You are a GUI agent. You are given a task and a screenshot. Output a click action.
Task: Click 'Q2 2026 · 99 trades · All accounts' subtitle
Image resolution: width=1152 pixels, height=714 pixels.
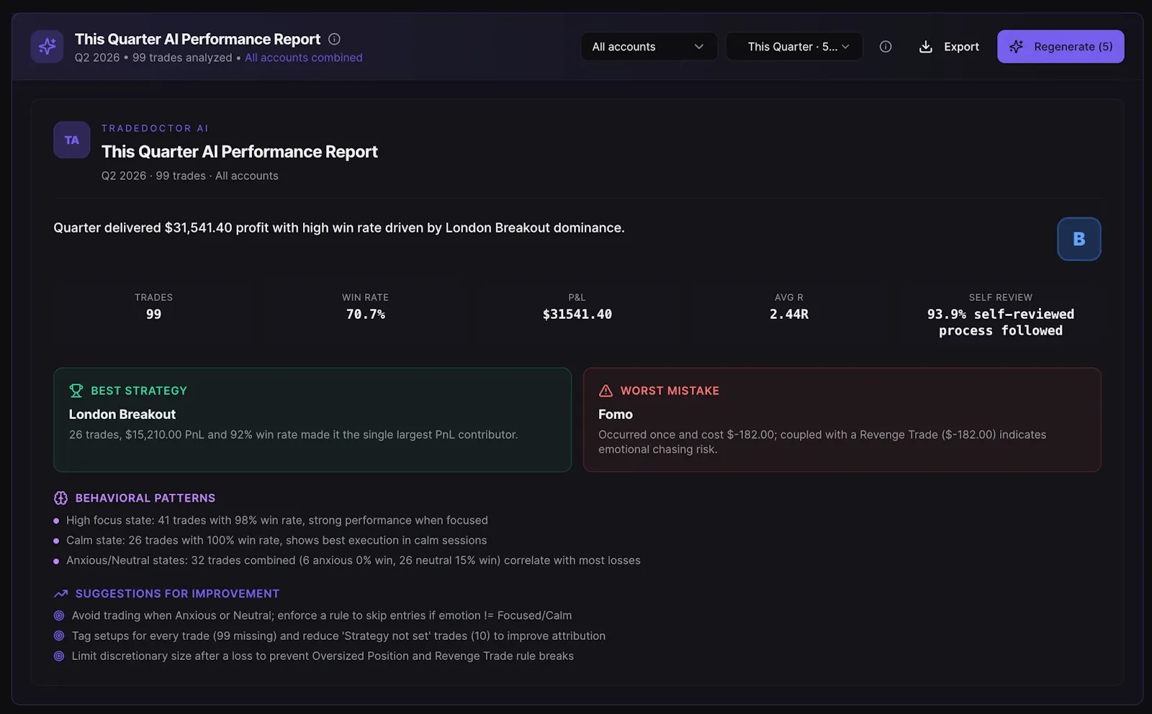point(190,176)
